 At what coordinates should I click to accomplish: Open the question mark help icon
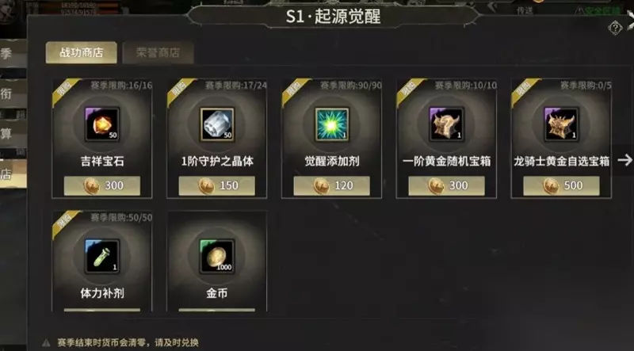tap(615, 29)
